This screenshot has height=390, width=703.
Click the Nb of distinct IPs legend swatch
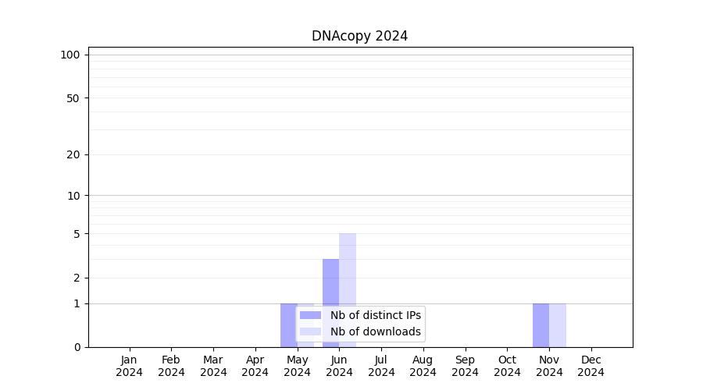310,315
